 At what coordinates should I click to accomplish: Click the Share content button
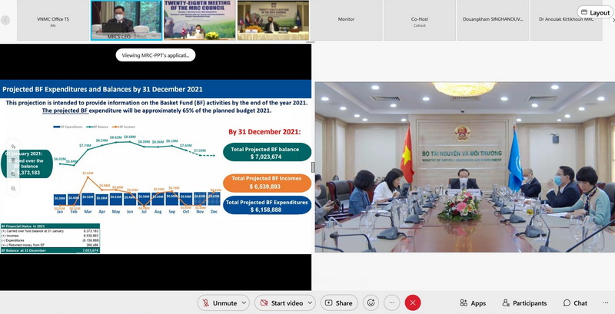click(x=338, y=302)
